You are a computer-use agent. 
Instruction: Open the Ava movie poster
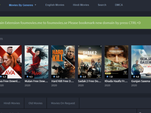pyautogui.click(x=11, y=62)
